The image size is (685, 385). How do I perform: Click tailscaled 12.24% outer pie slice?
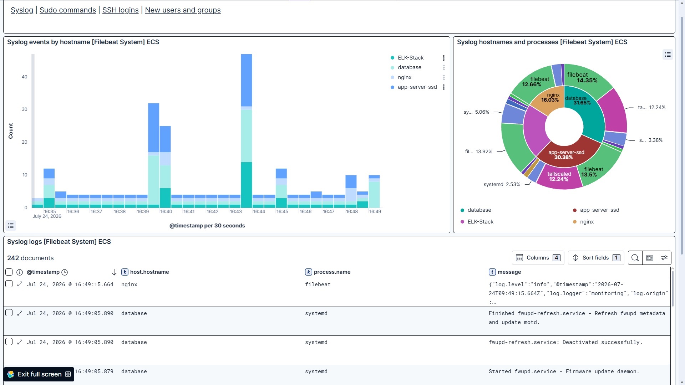click(559, 177)
